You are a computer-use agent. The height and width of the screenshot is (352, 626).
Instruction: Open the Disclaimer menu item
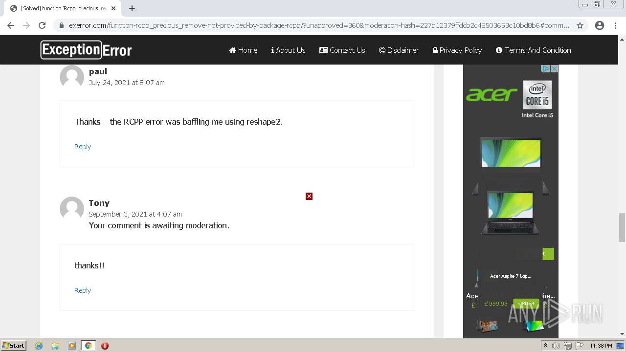399,50
